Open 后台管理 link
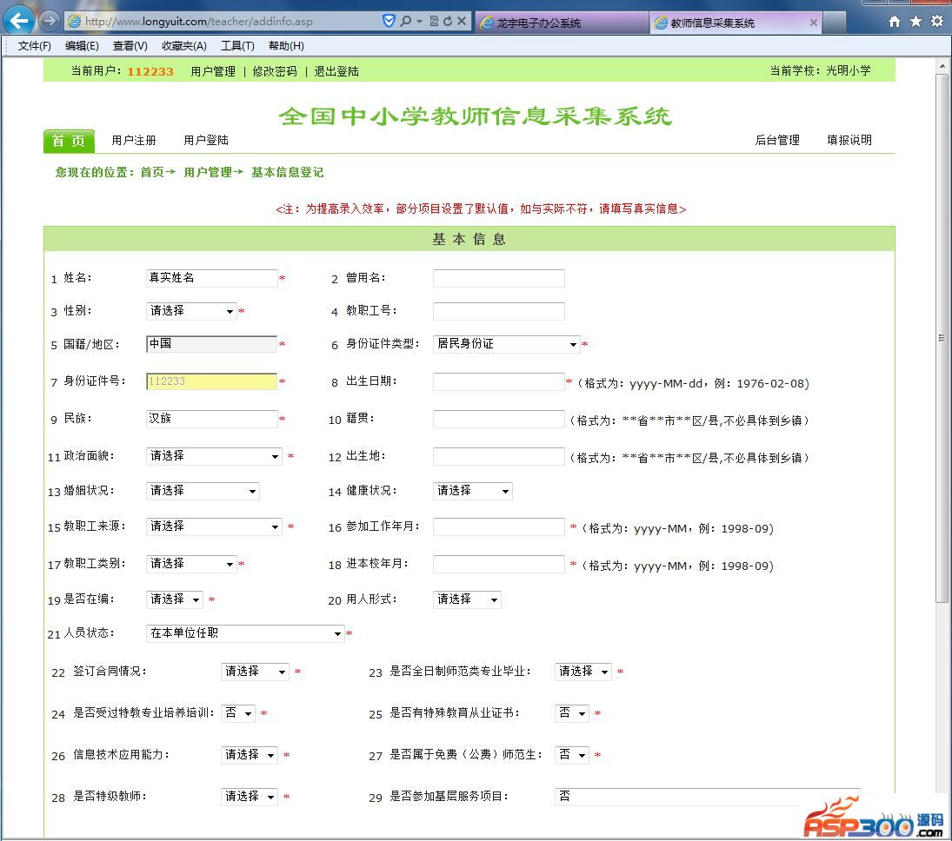 777,140
